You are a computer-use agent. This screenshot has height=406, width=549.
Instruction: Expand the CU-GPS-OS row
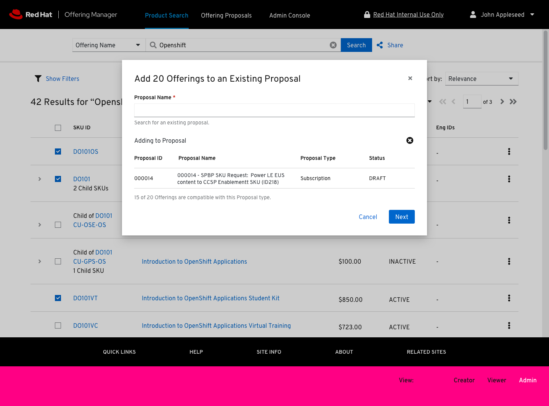(x=40, y=261)
